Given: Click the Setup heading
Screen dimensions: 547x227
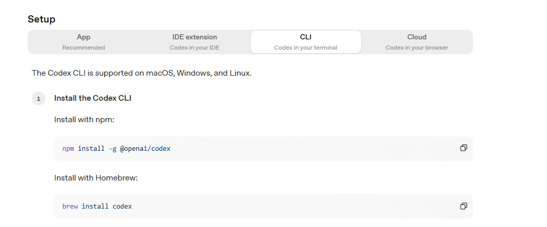Looking at the screenshot, I should (x=41, y=19).
